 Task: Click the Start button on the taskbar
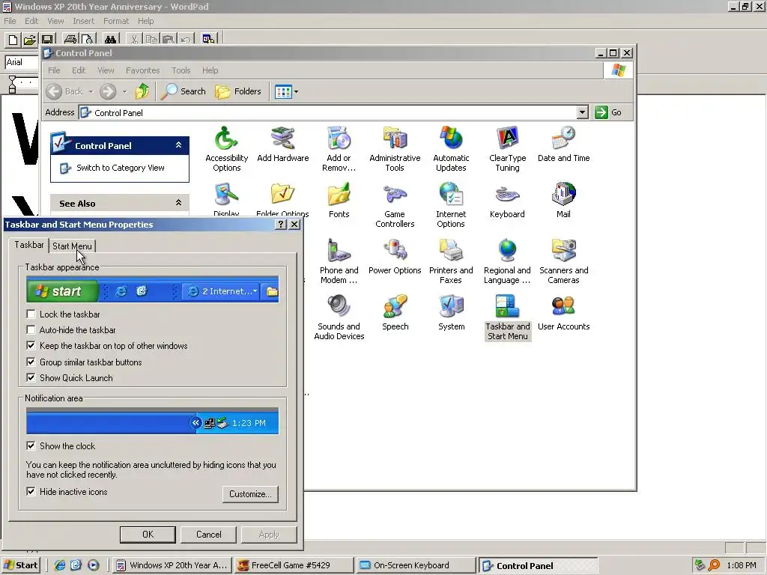20,565
